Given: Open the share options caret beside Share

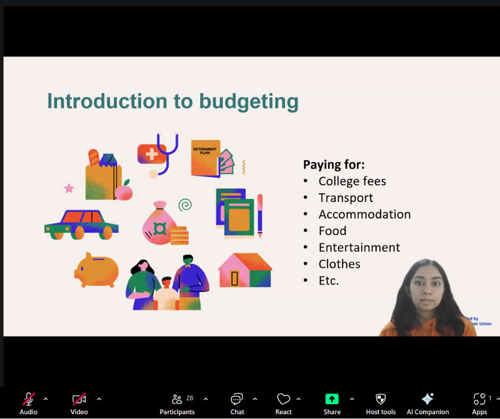Looking at the screenshot, I should click(352, 399).
